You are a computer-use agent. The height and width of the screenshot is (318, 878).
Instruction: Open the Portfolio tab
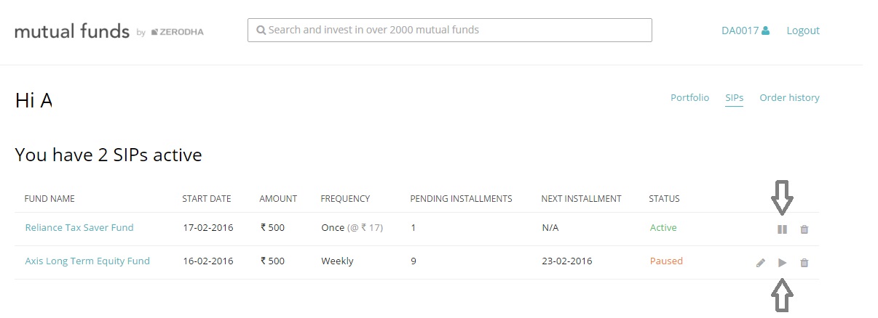689,97
